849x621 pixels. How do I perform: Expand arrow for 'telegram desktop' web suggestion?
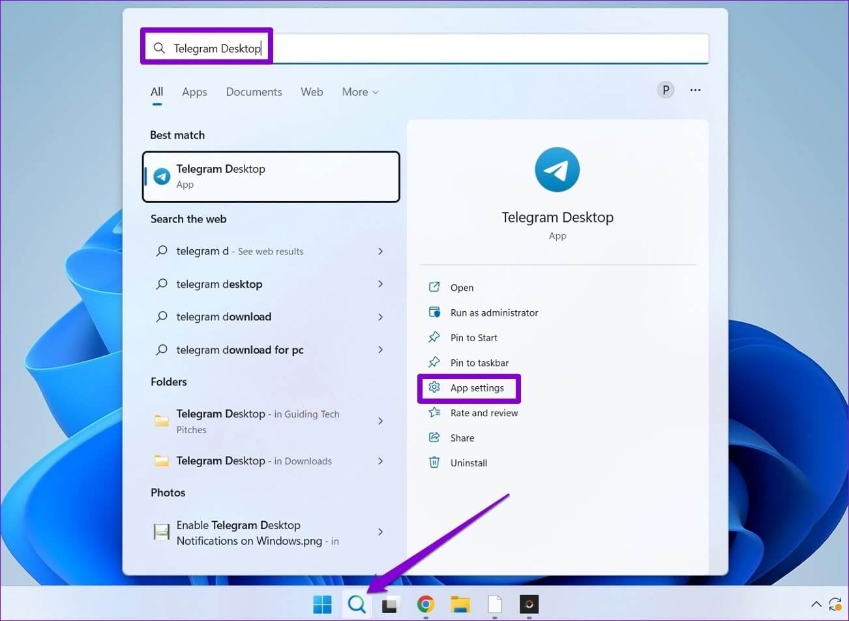pos(380,284)
